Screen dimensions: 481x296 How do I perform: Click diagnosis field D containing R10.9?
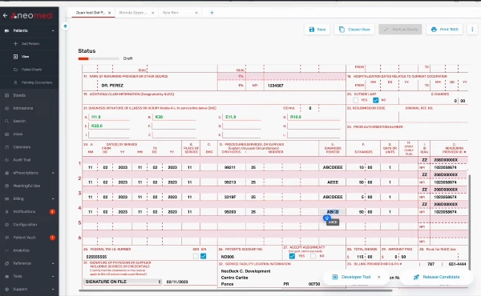(313, 117)
